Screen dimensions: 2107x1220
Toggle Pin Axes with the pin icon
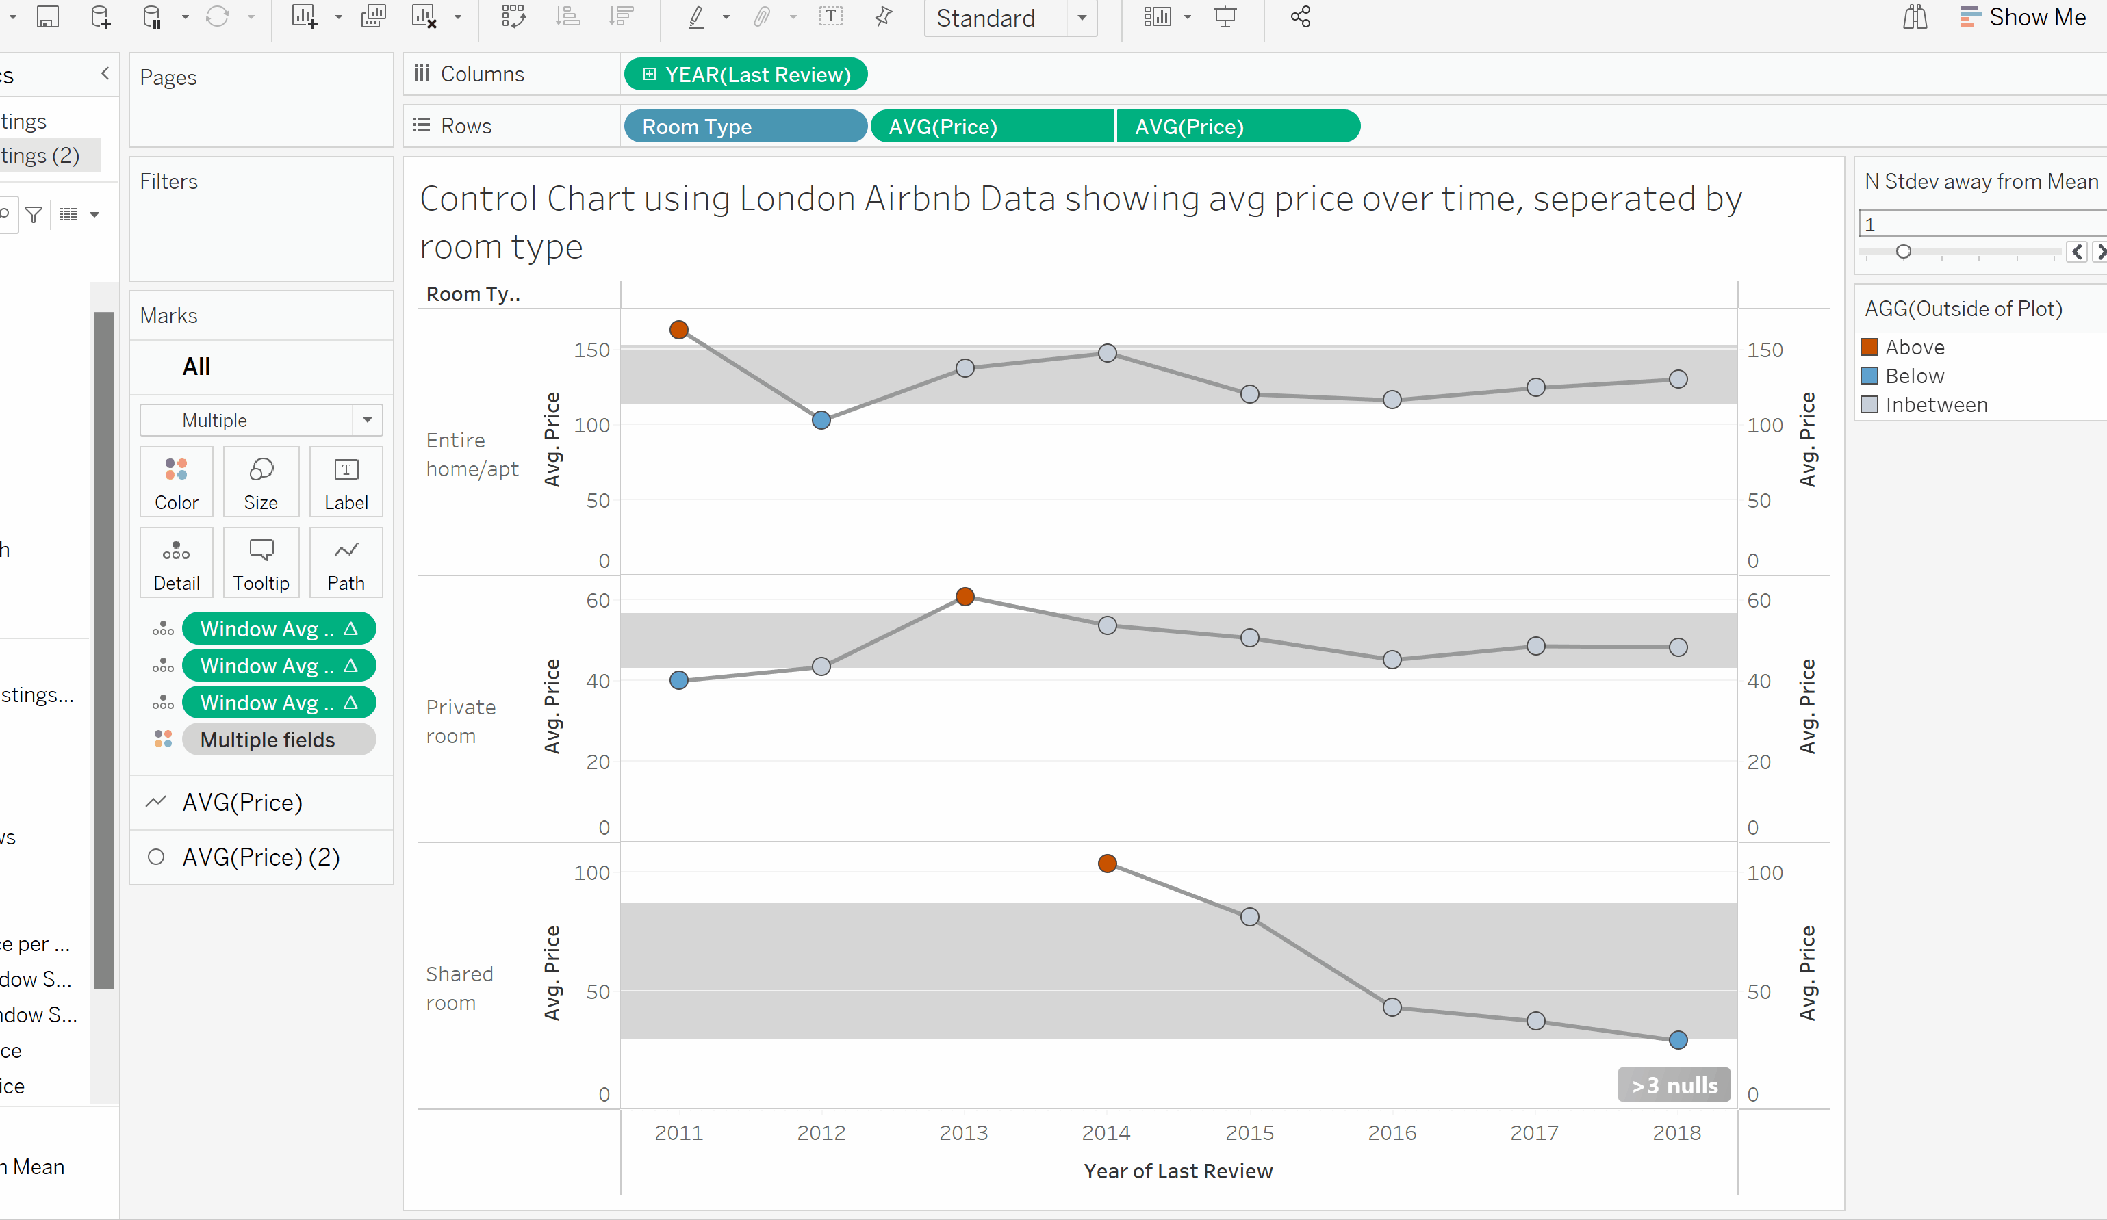pyautogui.click(x=884, y=16)
